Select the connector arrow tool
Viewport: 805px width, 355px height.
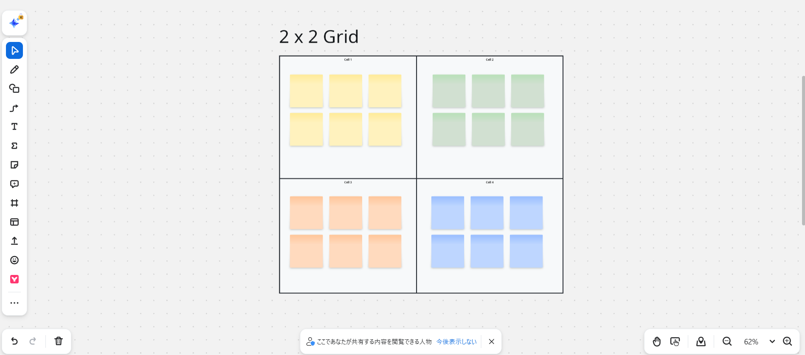pos(14,108)
